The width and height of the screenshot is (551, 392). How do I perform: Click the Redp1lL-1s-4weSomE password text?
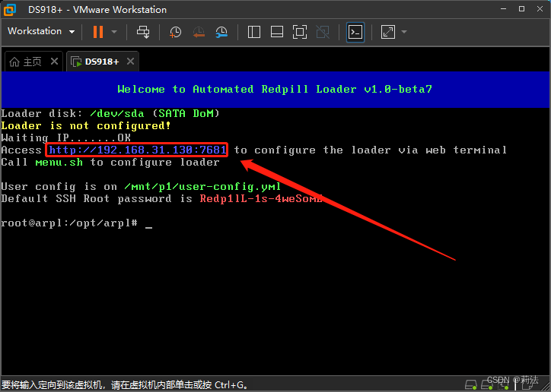coord(261,199)
